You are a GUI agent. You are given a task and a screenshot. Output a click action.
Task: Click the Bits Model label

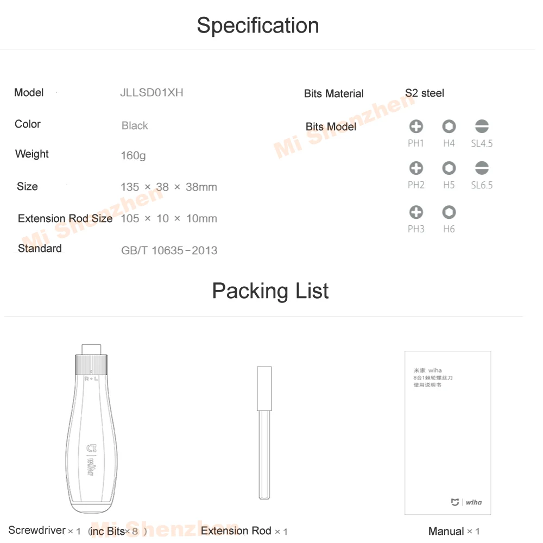click(x=331, y=127)
